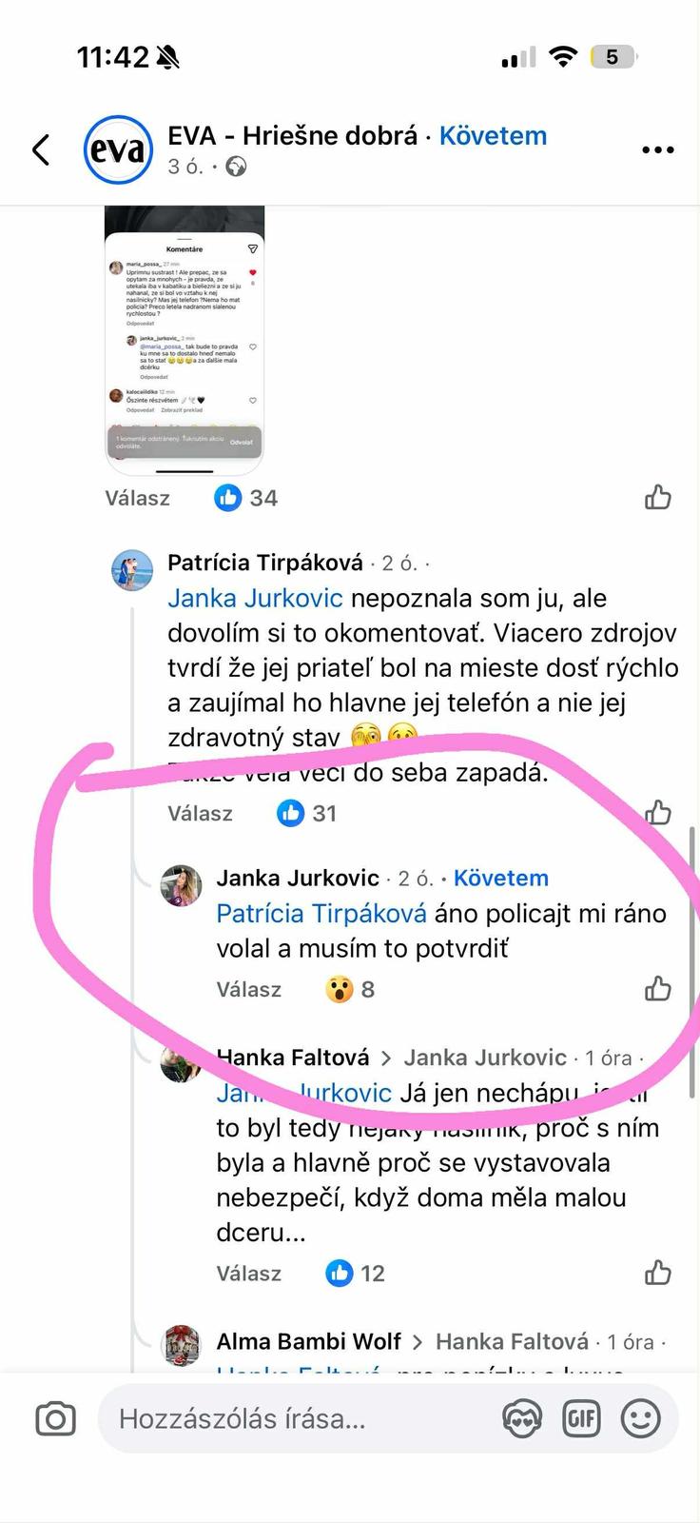Follow Janka Jurkovic via Követem
The height and width of the screenshot is (1523, 700).
tap(500, 878)
